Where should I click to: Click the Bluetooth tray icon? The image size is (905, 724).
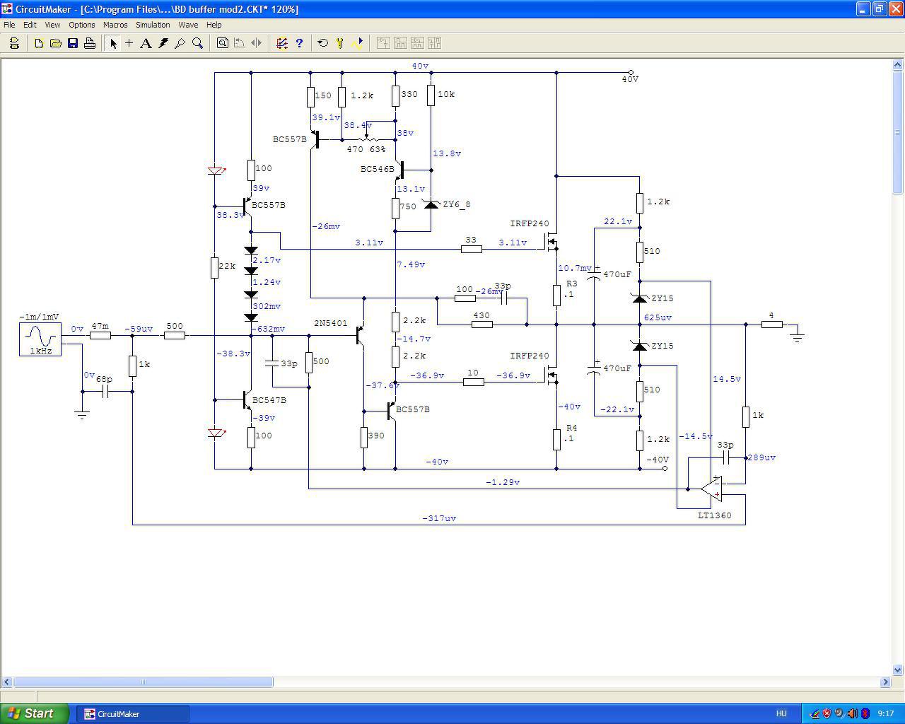tap(865, 713)
